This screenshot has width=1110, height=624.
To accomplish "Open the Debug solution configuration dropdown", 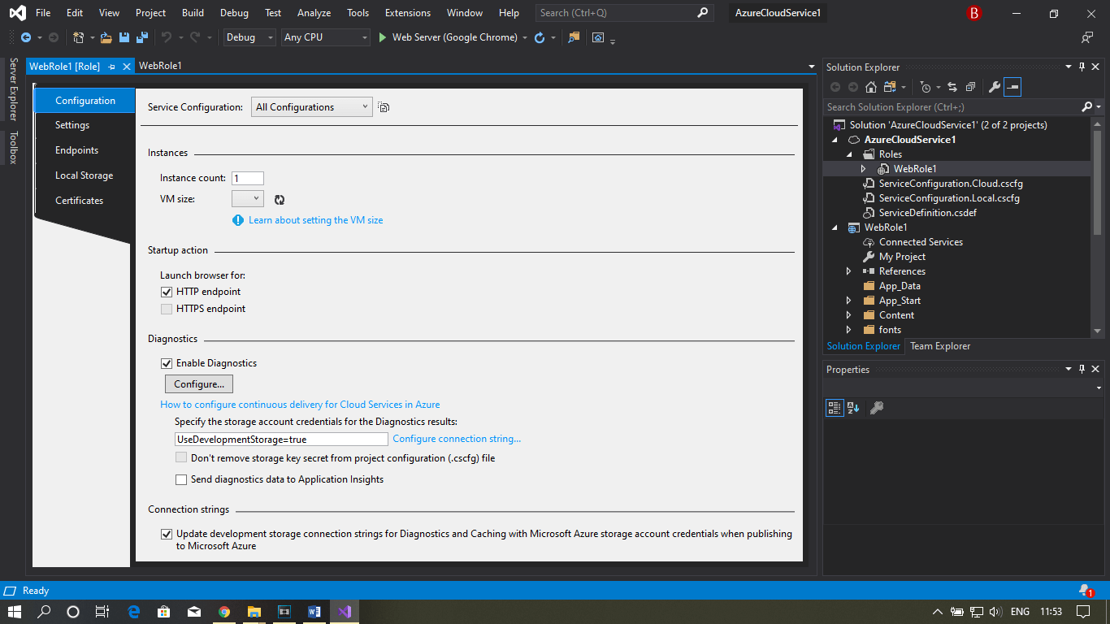I will 249,37.
